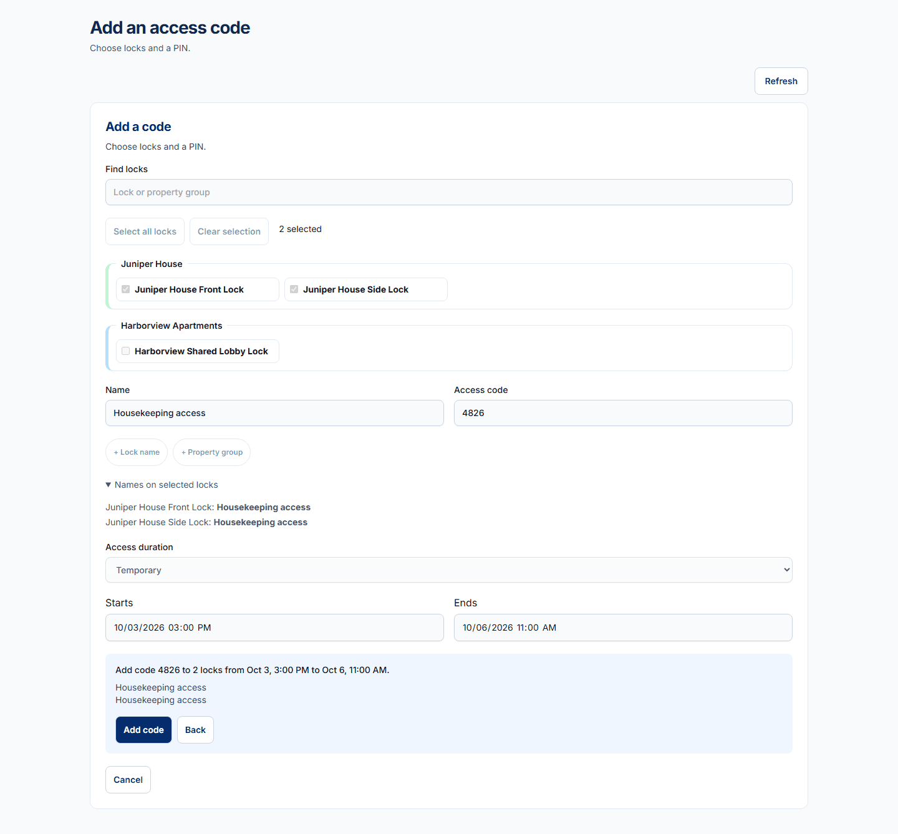Focus the Find locks search field

(449, 192)
